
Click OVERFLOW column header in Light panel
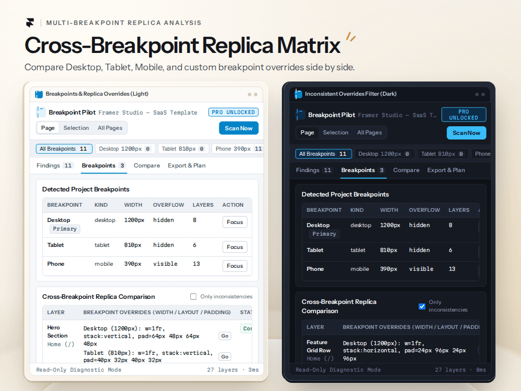pos(168,205)
